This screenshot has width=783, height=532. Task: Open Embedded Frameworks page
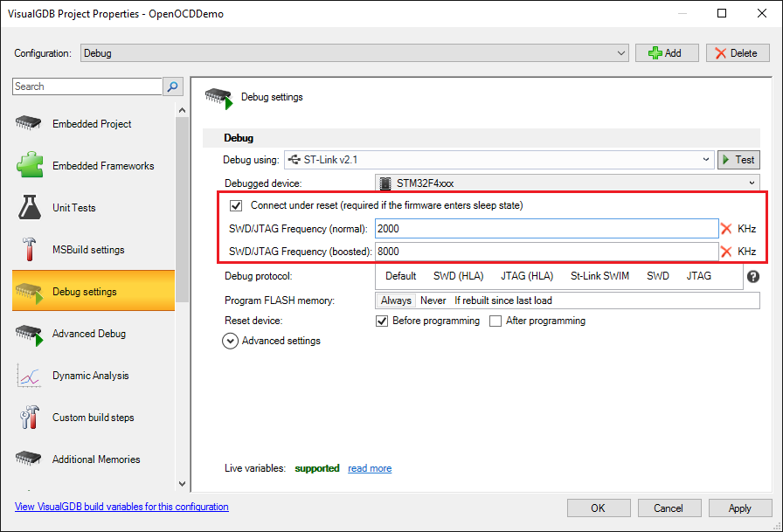click(94, 165)
